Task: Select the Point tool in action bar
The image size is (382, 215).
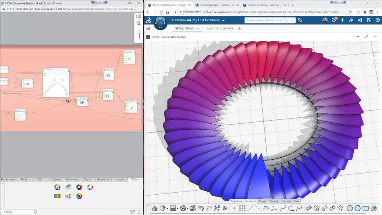Action: tap(234, 208)
